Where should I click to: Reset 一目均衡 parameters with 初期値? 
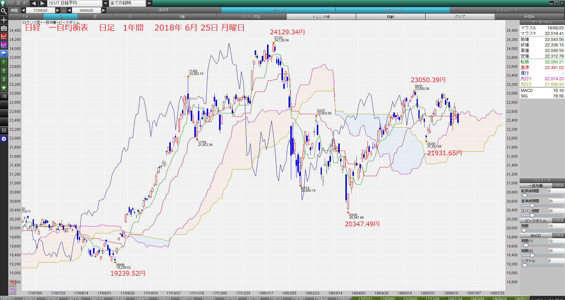tap(558, 186)
